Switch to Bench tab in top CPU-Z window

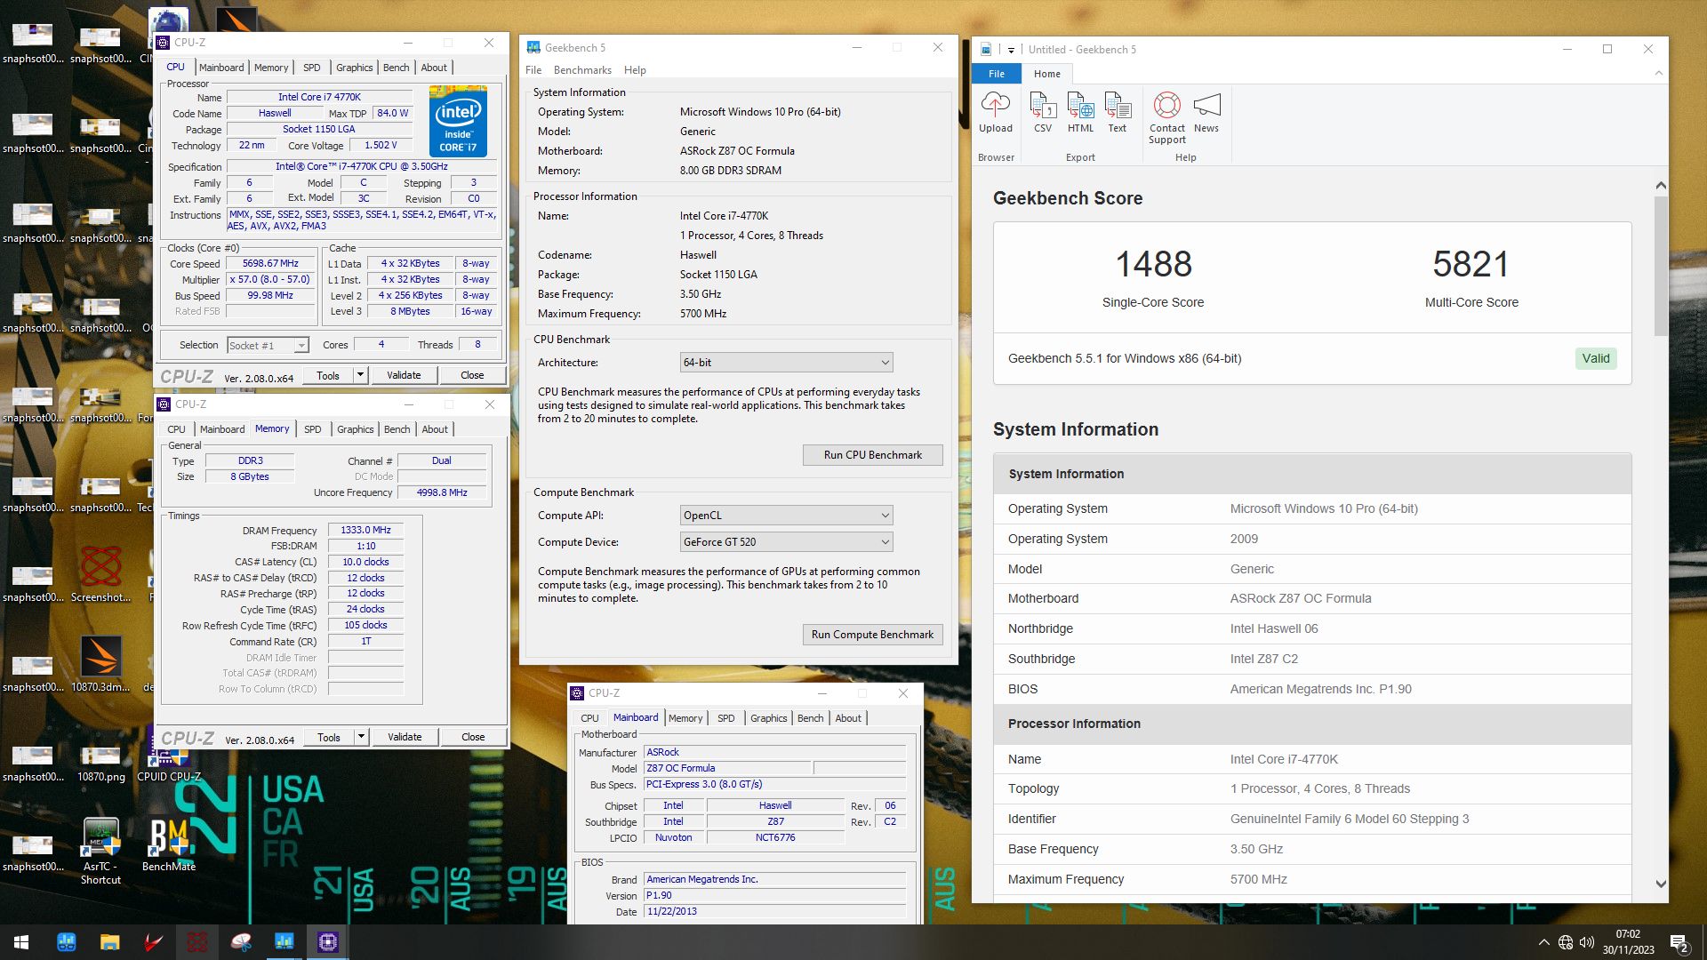[x=397, y=68]
